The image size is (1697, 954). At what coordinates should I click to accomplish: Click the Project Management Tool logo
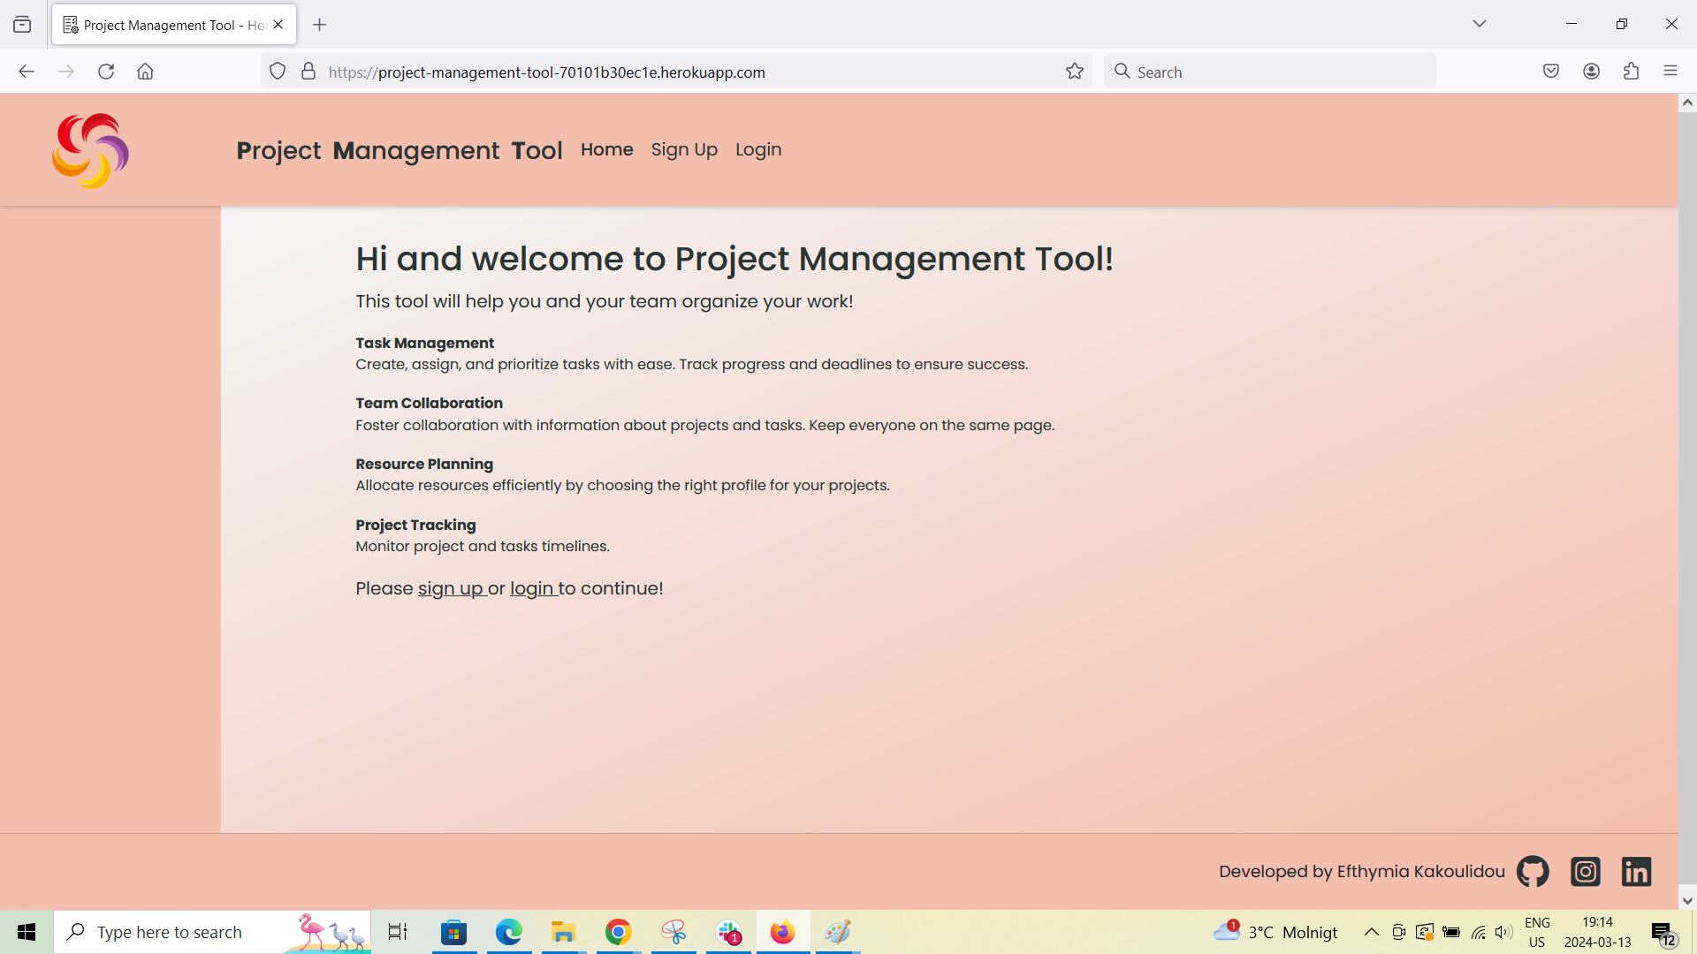(x=89, y=149)
